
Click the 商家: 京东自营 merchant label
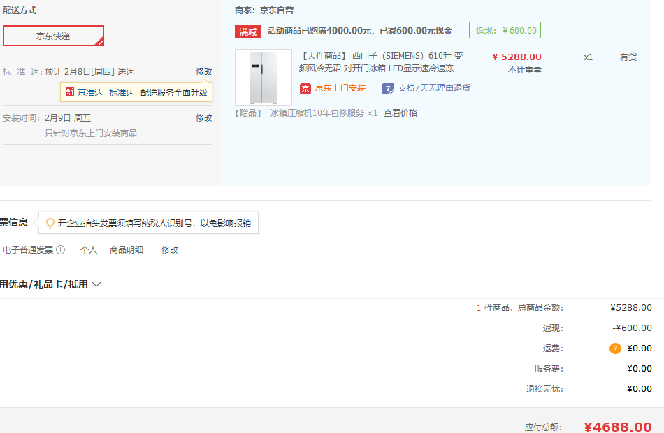(264, 10)
